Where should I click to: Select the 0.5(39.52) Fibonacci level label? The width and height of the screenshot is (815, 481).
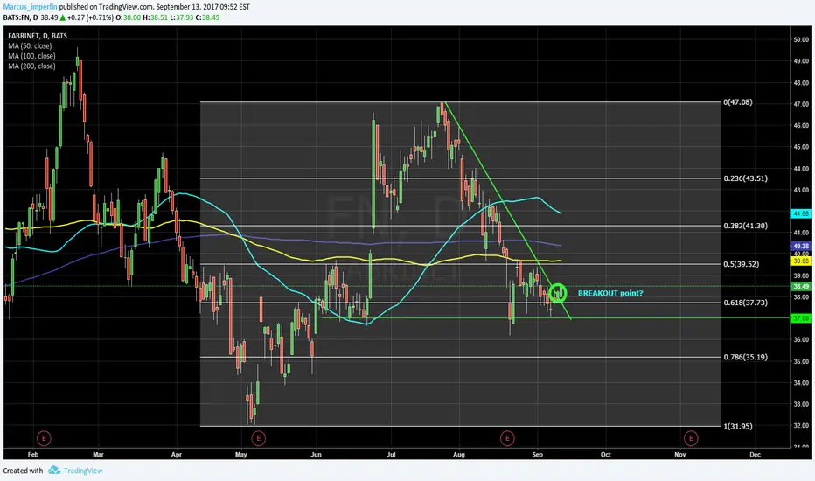point(742,264)
